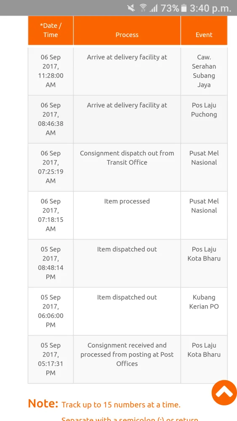Tap the 73% battery percentage text
The width and height of the screenshot is (237, 421).
coord(170,8)
